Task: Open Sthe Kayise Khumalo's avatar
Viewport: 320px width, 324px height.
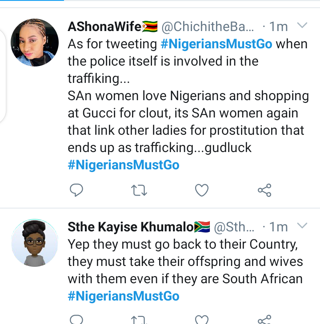Action: pyautogui.click(x=35, y=242)
